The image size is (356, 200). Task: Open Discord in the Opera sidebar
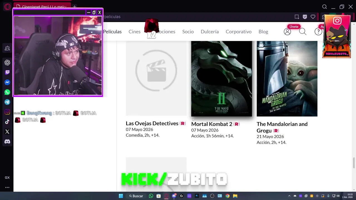click(x=7, y=142)
